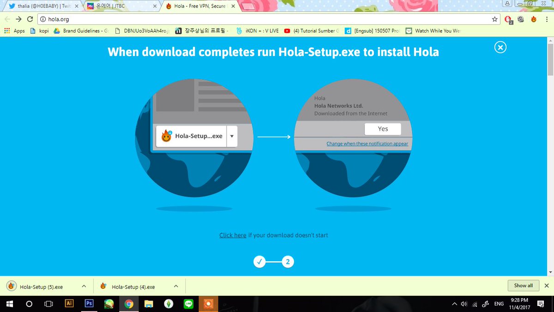Open [Engsub] 150507 bookmark

(x=373, y=31)
